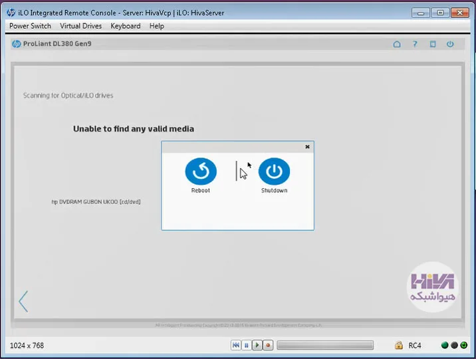Go to Home via house icon
Viewport: 476px width, 359px height.
pos(397,45)
